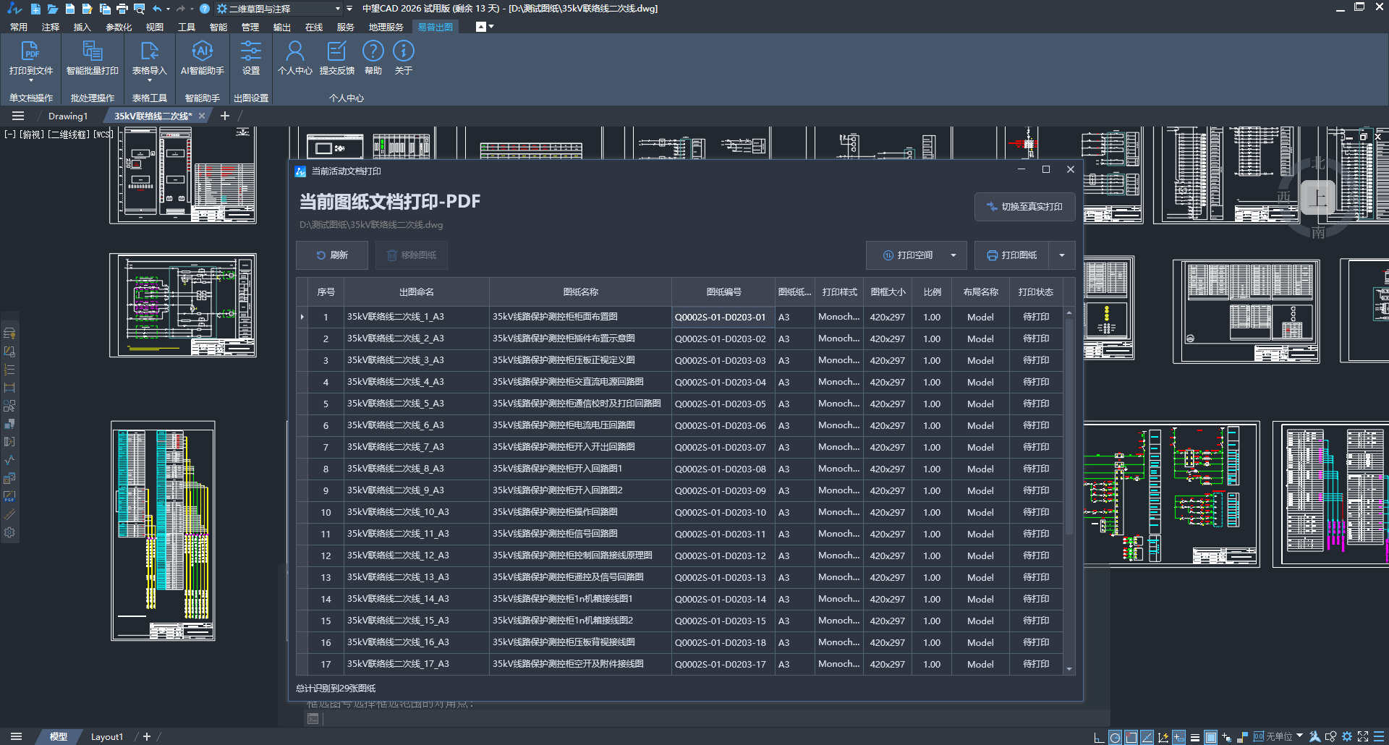Click the 表格导入 table import icon

point(149,52)
